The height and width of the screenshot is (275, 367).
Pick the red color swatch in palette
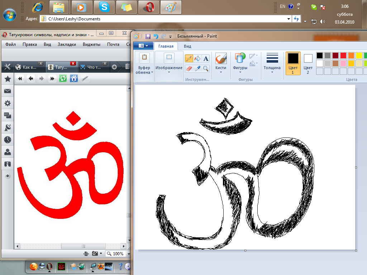343,56
